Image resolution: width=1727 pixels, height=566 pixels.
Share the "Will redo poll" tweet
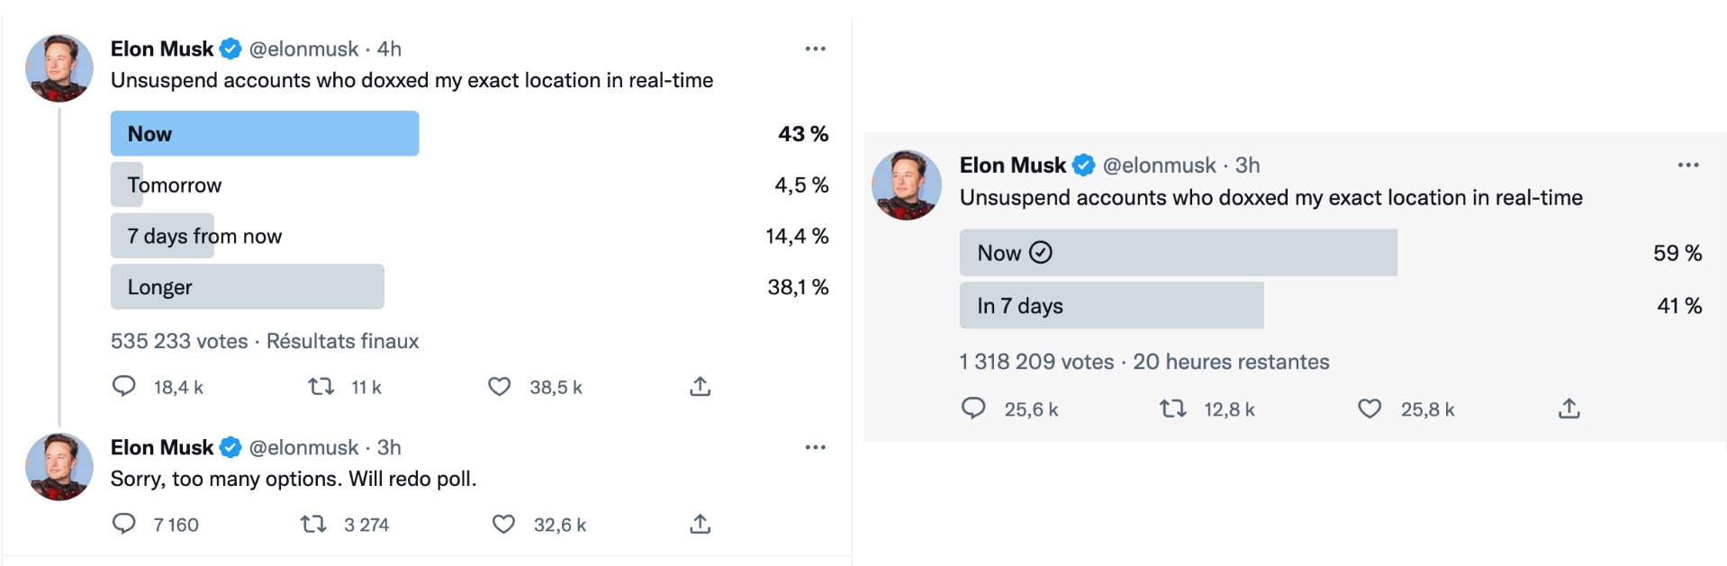pyautogui.click(x=701, y=524)
